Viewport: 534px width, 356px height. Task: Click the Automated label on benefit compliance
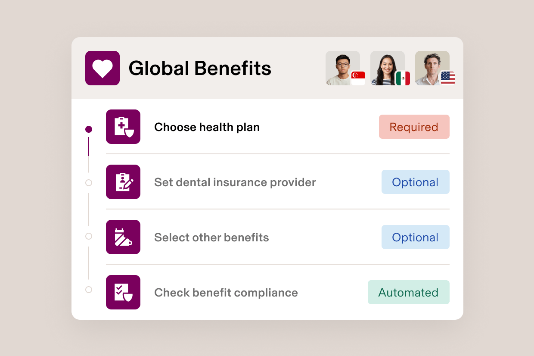pos(408,292)
